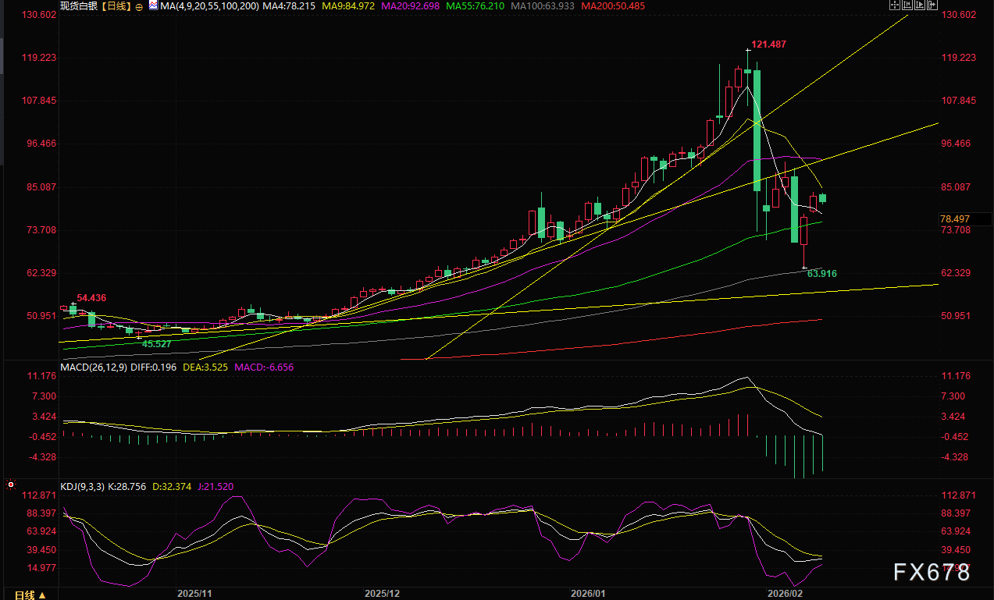Click the red starburst icon beside KDJ panel
Image resolution: width=994 pixels, height=600 pixels.
click(11, 485)
